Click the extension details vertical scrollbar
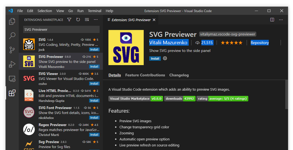Viewport: 293px width, 150px height. 286,95
